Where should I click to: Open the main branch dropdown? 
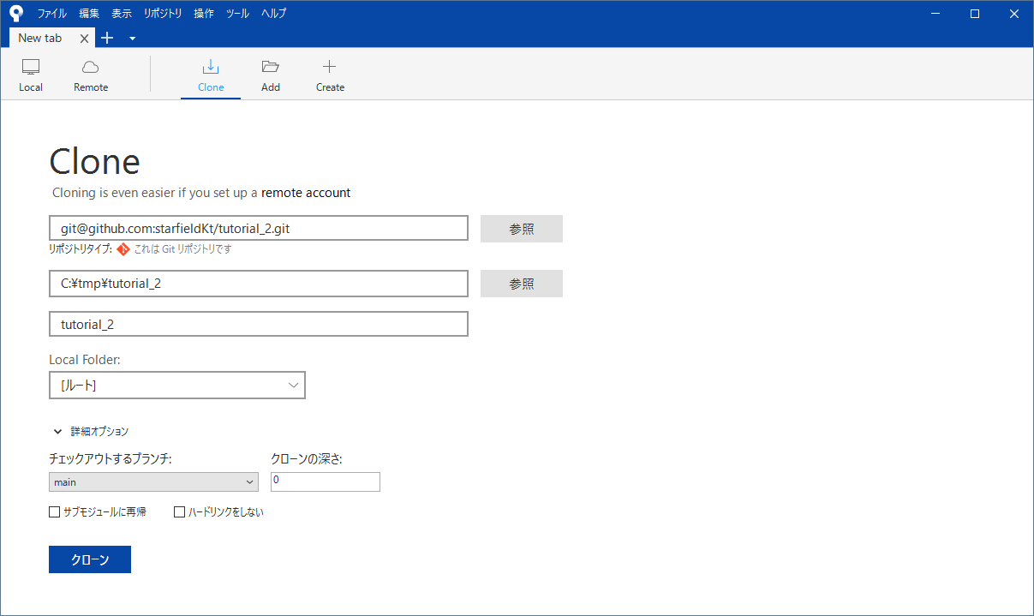tap(154, 482)
